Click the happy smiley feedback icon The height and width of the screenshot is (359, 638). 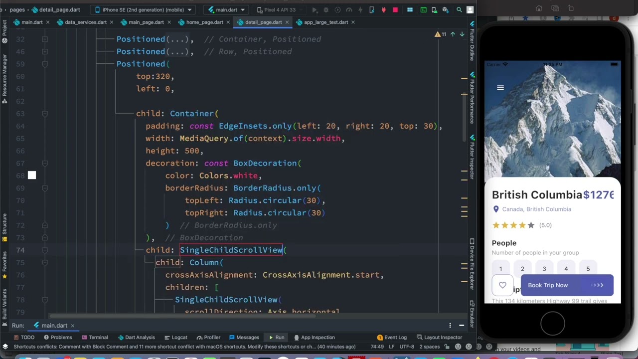(458, 347)
